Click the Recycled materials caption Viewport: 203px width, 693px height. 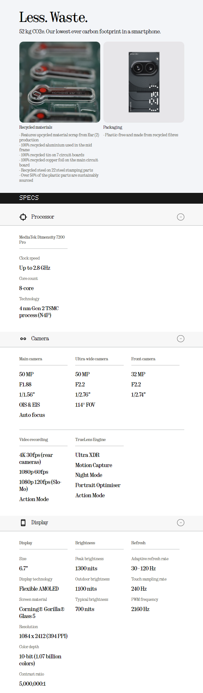(x=36, y=127)
